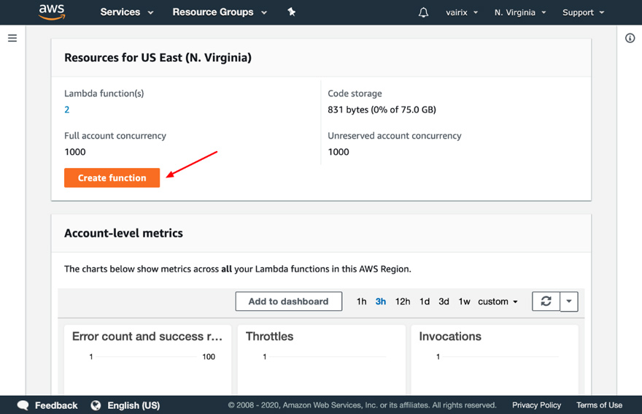Click the Resources for US East heading
The width and height of the screenshot is (642, 414).
(x=158, y=58)
